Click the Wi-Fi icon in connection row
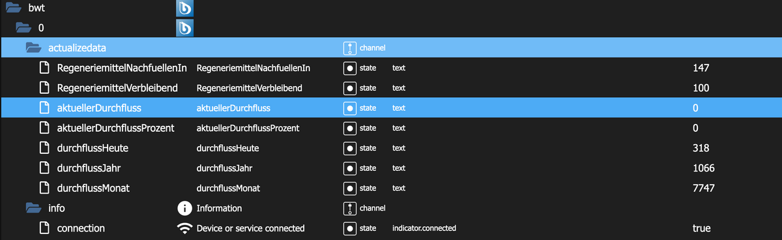Viewport: 782px width, 240px height. 186,228
